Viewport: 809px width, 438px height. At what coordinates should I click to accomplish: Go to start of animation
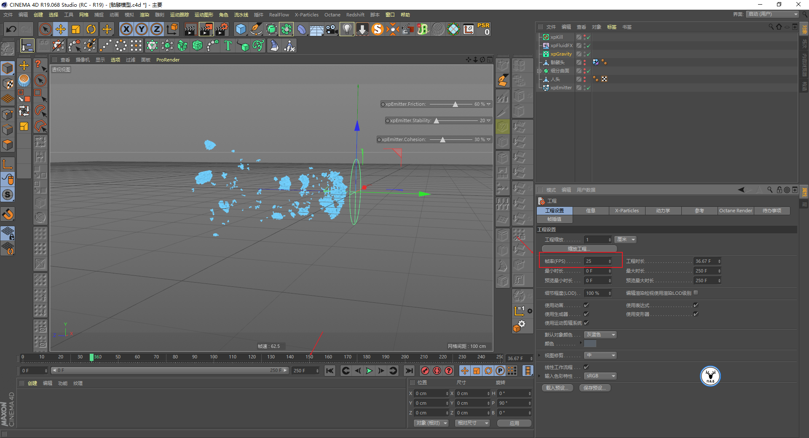pyautogui.click(x=330, y=371)
